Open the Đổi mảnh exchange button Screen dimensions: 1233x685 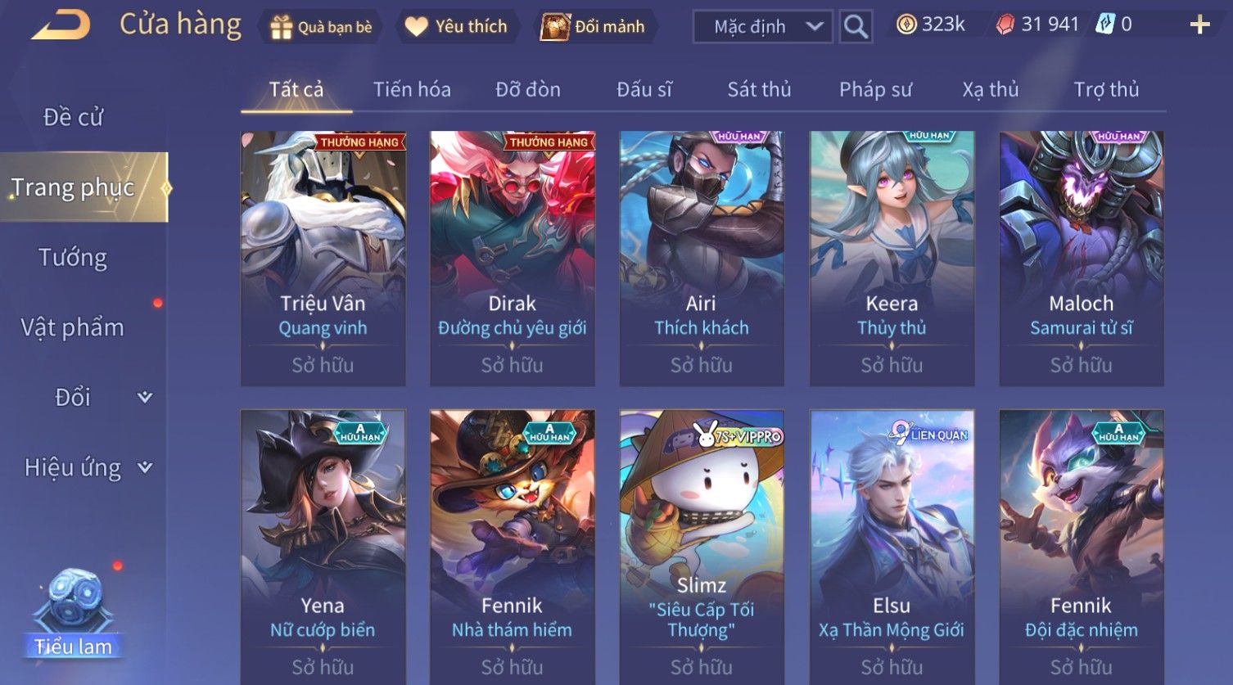(x=593, y=27)
